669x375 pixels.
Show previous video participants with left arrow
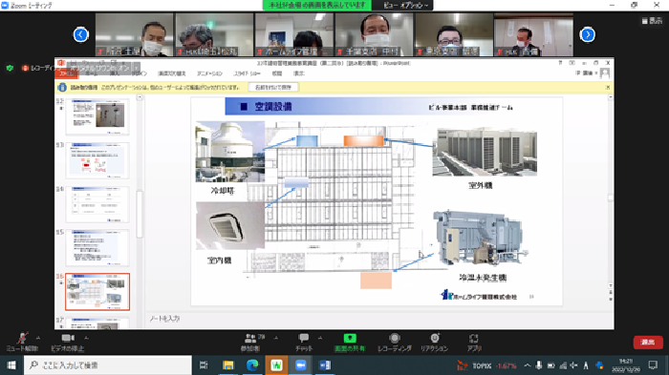(x=81, y=34)
